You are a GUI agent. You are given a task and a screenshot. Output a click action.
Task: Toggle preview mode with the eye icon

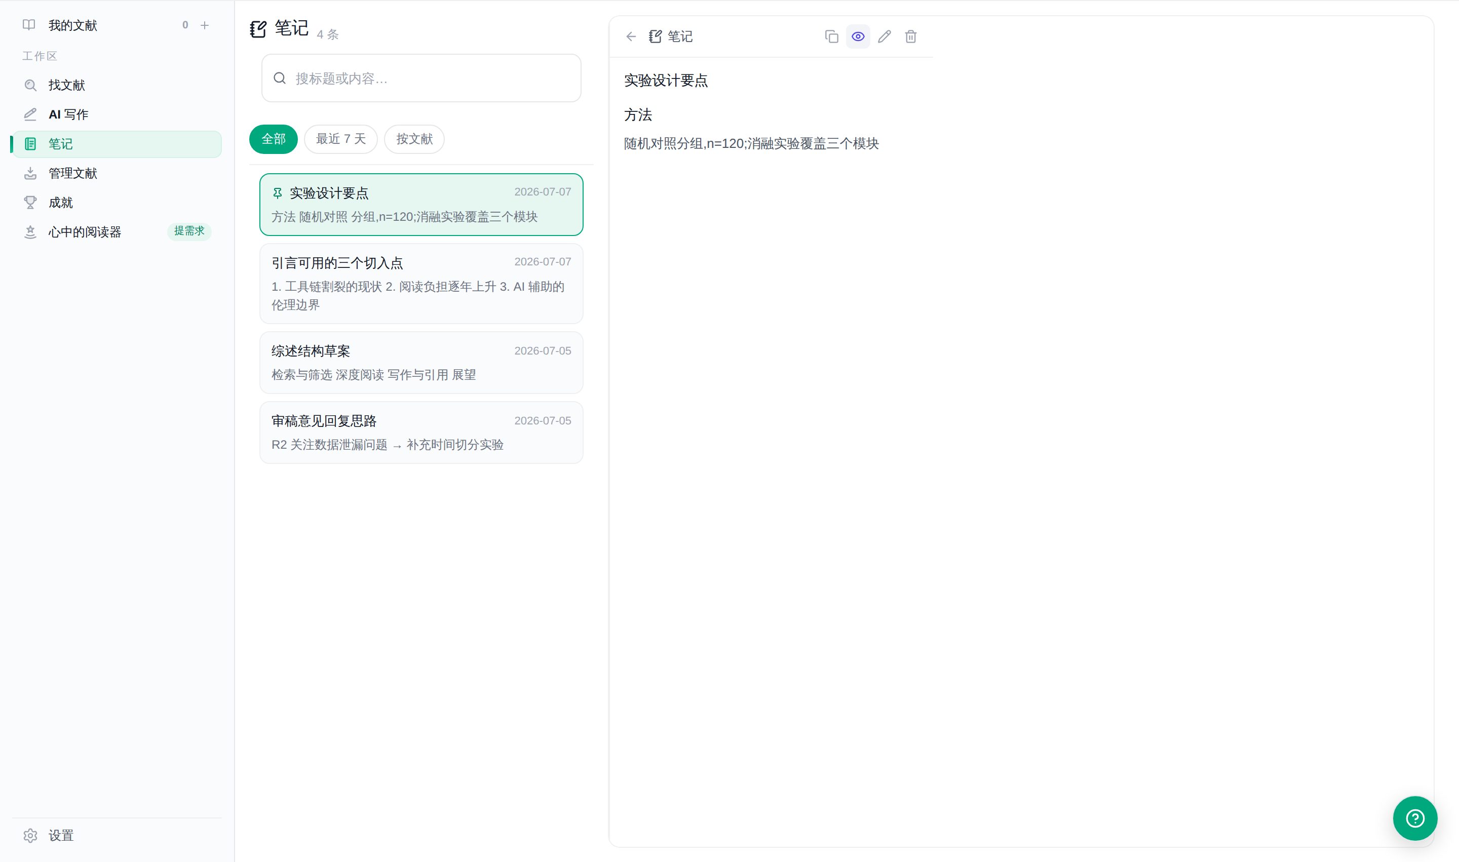tap(858, 36)
